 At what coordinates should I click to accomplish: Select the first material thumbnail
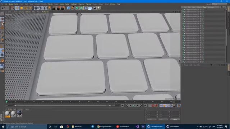click(8, 114)
